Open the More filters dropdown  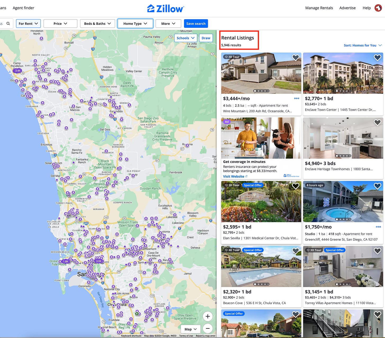point(168,24)
